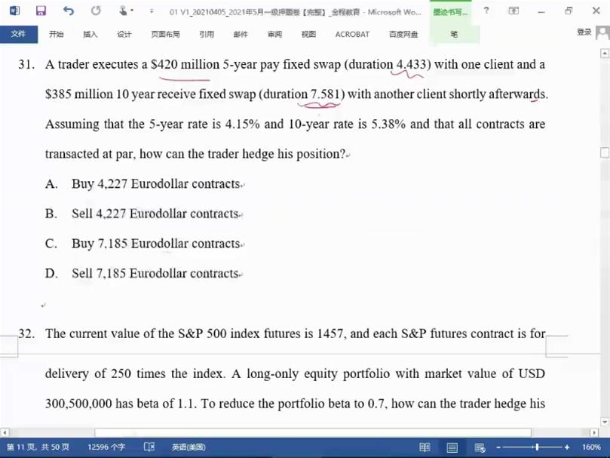This screenshot has width=610, height=458.
Task: Switch to the 设计 (Design) tab
Action: coord(124,34)
